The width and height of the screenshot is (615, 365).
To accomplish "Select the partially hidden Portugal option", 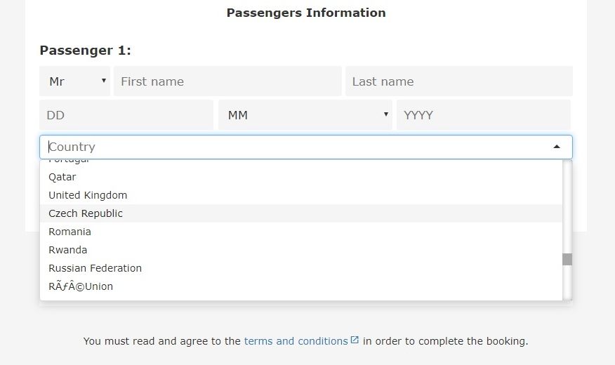I will pyautogui.click(x=301, y=164).
